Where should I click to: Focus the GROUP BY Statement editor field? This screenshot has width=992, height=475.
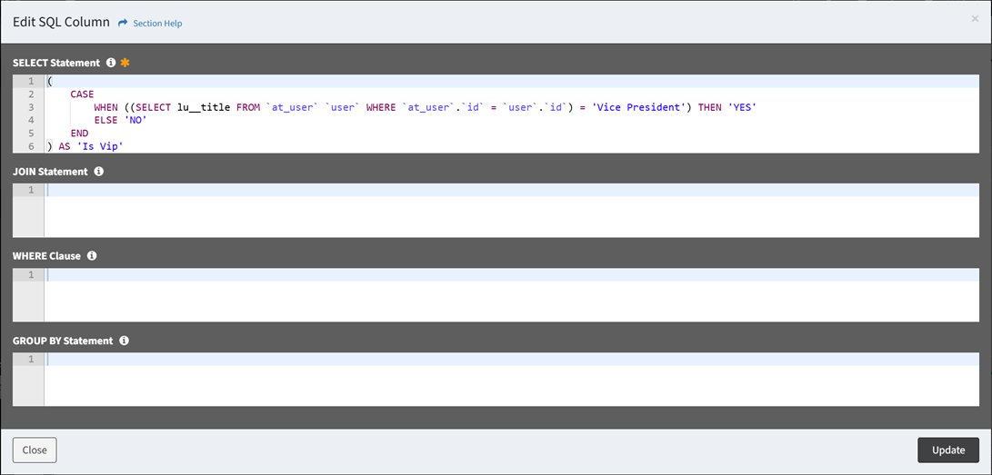(x=511, y=379)
